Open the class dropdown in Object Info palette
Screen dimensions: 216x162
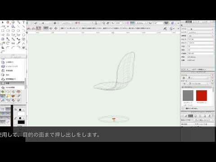tap(200, 29)
